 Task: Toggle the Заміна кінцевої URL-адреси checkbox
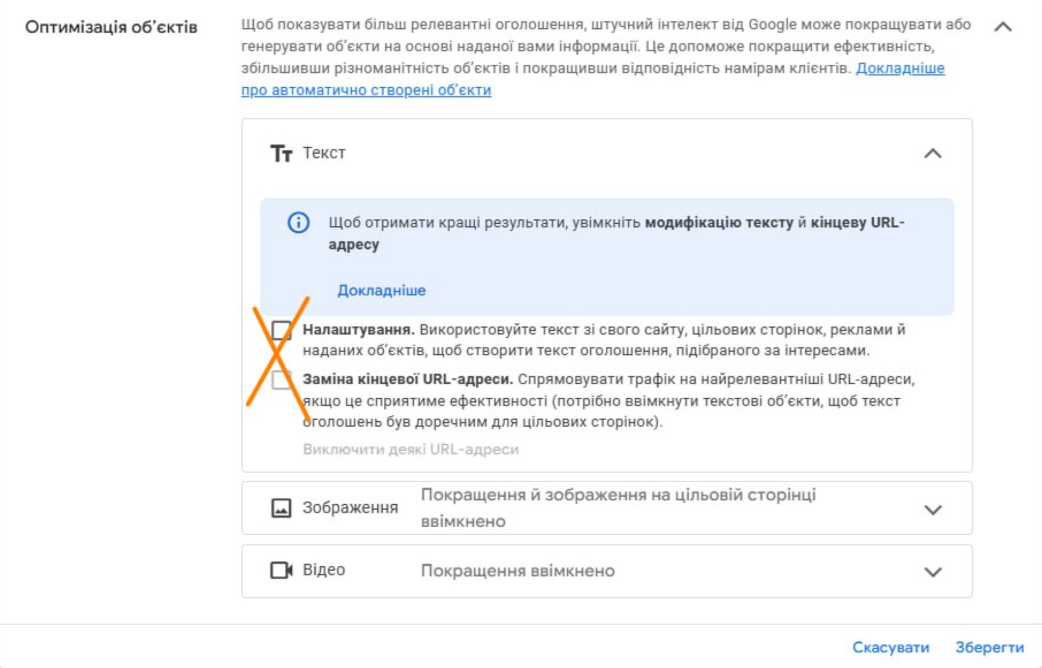281,380
